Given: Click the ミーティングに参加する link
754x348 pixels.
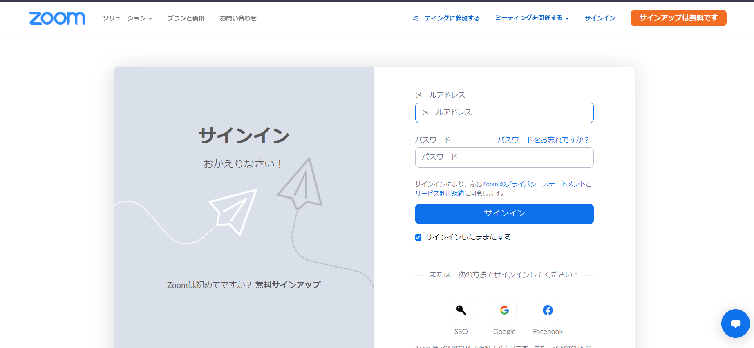Looking at the screenshot, I should 446,18.
